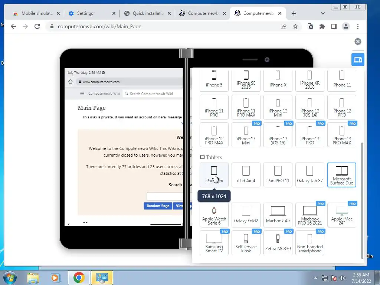Select the iPhone 5 device

tap(214, 81)
